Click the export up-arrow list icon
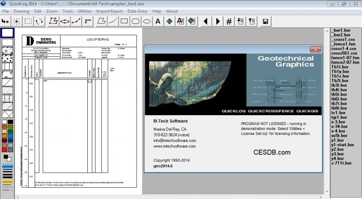 click(x=252, y=21)
